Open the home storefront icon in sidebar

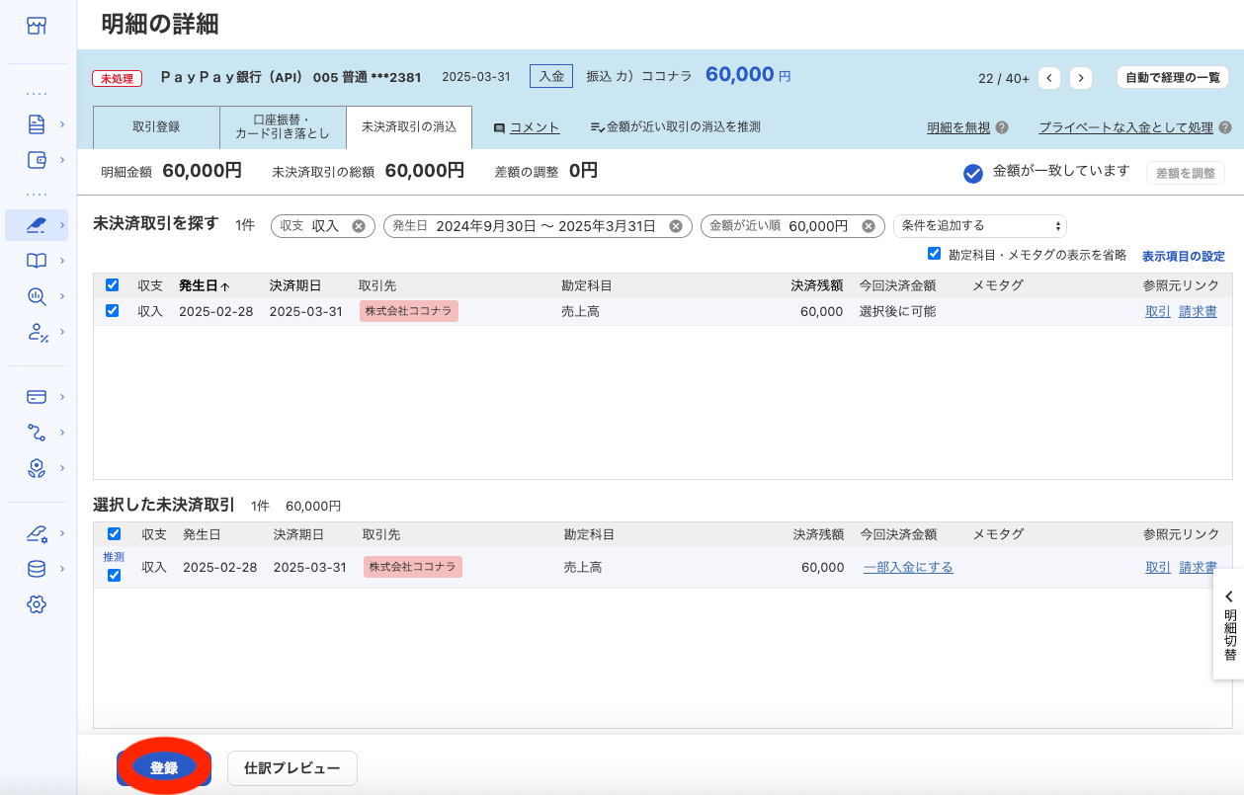click(37, 26)
